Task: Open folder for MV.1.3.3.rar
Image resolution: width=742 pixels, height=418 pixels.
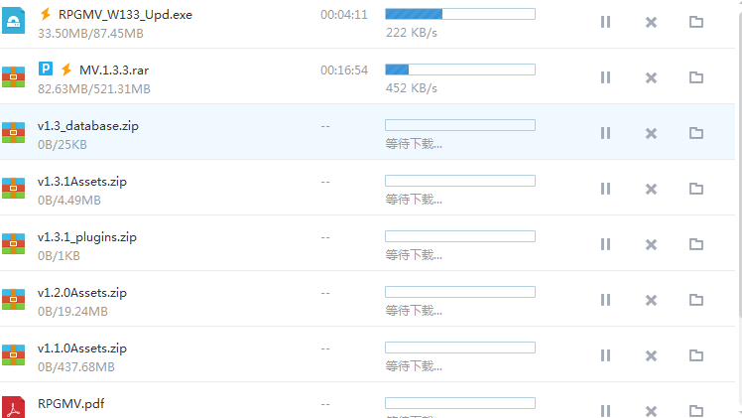Action: pyautogui.click(x=696, y=77)
